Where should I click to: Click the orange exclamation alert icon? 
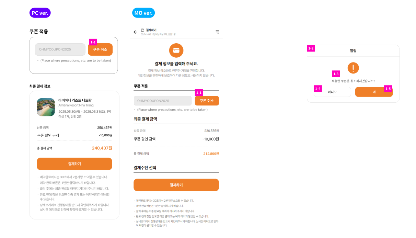(x=353, y=68)
